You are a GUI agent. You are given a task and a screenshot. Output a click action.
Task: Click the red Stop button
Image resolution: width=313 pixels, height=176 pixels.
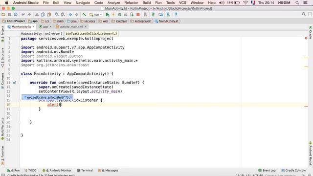click(138, 14)
